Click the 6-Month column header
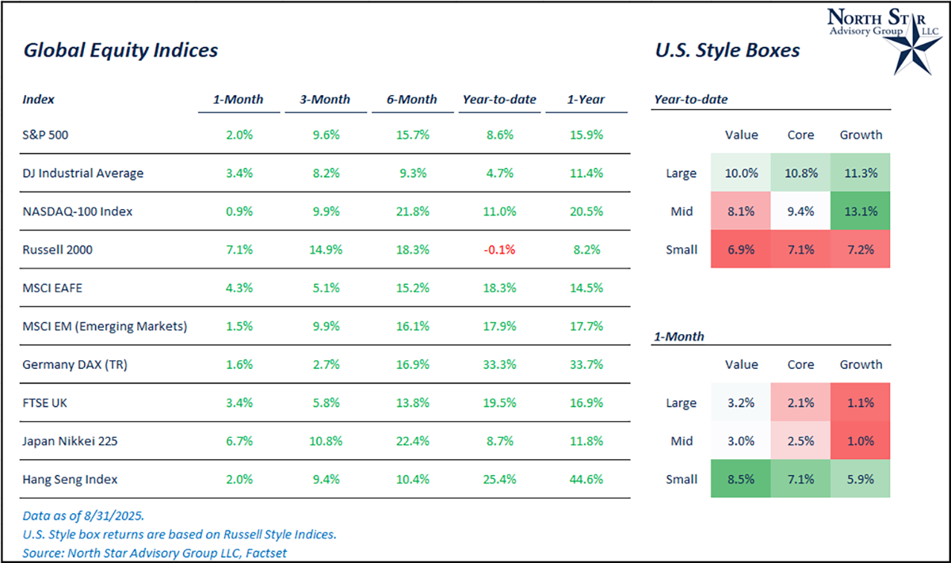This screenshot has height=563, width=951. [411, 100]
